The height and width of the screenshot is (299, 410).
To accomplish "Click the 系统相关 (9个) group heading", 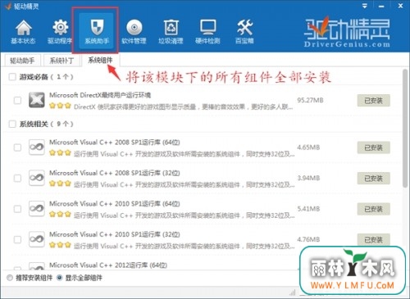I will coord(46,124).
